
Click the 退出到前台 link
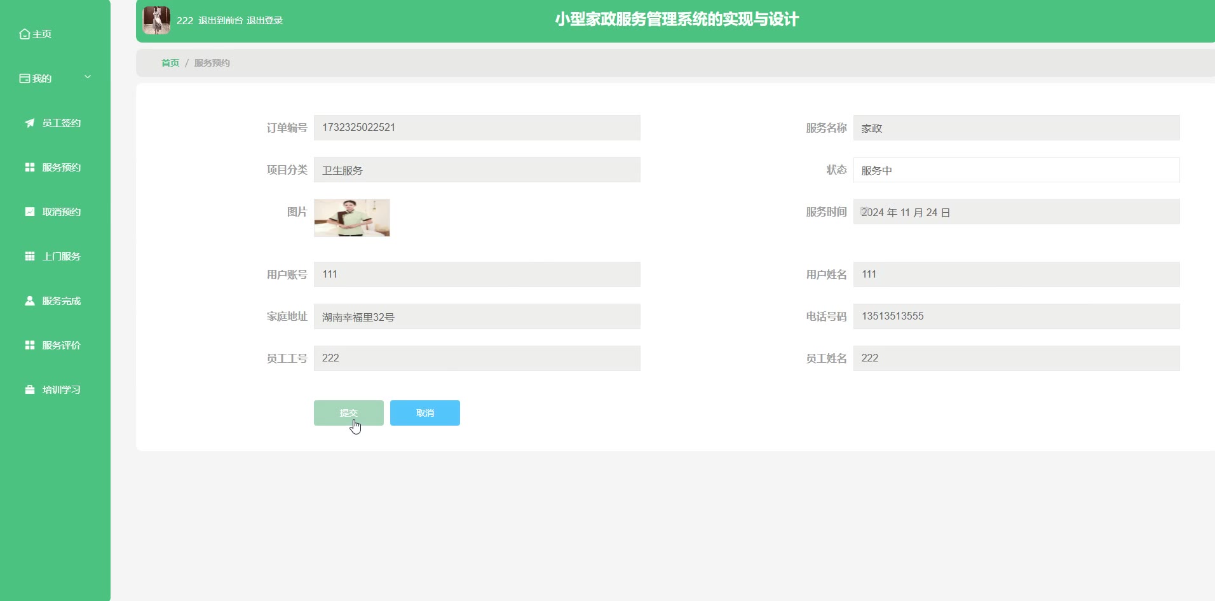point(221,21)
